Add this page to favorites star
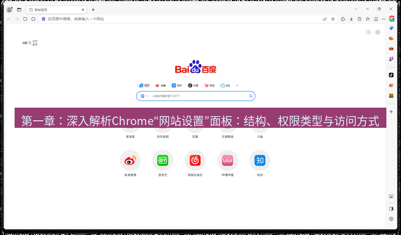This screenshot has width=401, height=235. (x=333, y=19)
